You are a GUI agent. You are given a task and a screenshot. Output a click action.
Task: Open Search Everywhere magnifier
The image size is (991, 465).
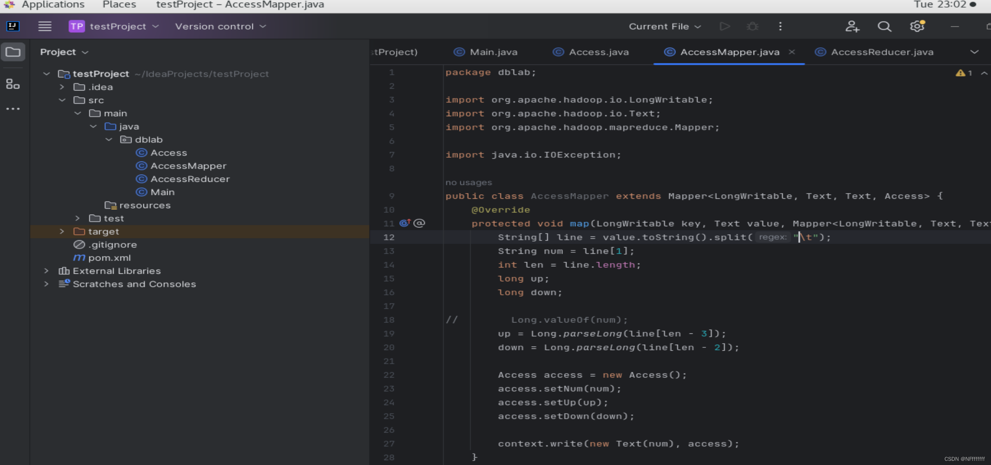884,26
